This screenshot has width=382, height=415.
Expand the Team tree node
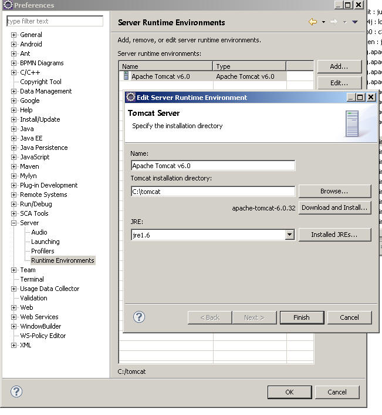(13, 270)
